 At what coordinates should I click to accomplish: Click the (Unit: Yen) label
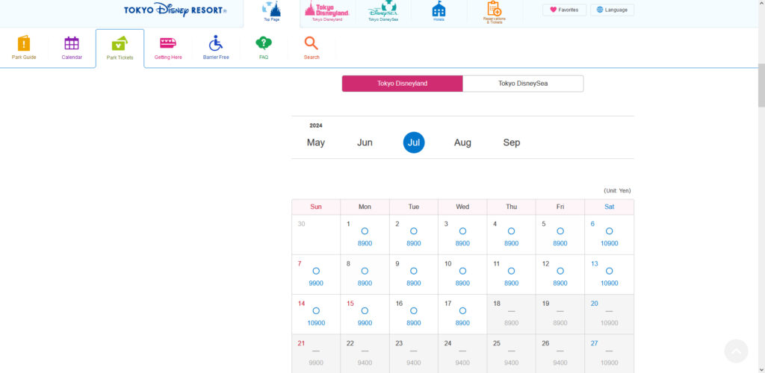[x=617, y=191]
